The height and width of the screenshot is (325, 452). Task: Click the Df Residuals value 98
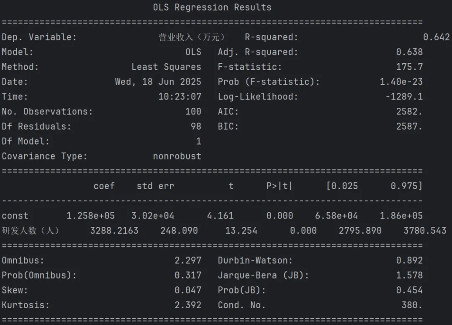196,126
